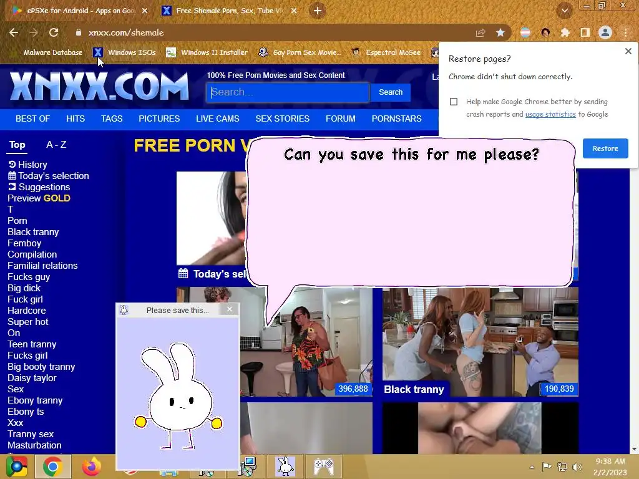This screenshot has width=639, height=479.
Task: Open the volume speaker tray icon
Action: (577, 467)
